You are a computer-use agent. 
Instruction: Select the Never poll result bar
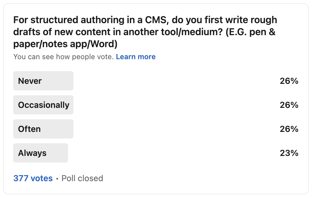point(43,81)
